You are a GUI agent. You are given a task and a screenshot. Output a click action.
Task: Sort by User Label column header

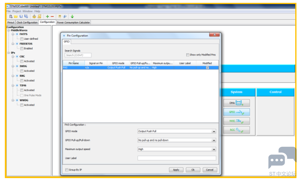pos(185,63)
